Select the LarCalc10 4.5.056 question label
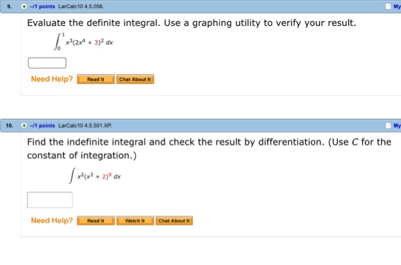The image size is (401, 265). tap(81, 7)
